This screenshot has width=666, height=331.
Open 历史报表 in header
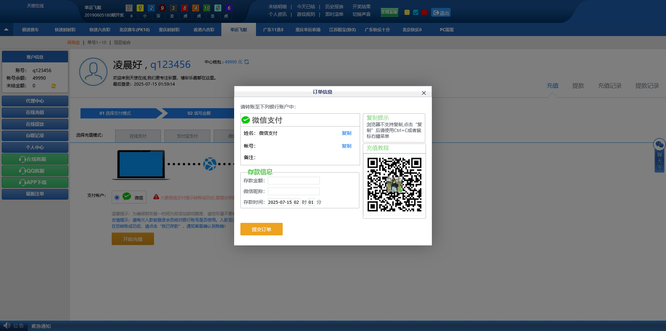coord(334,7)
